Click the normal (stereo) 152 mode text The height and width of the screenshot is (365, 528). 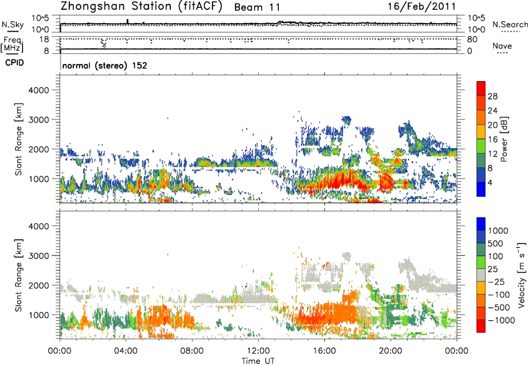105,65
